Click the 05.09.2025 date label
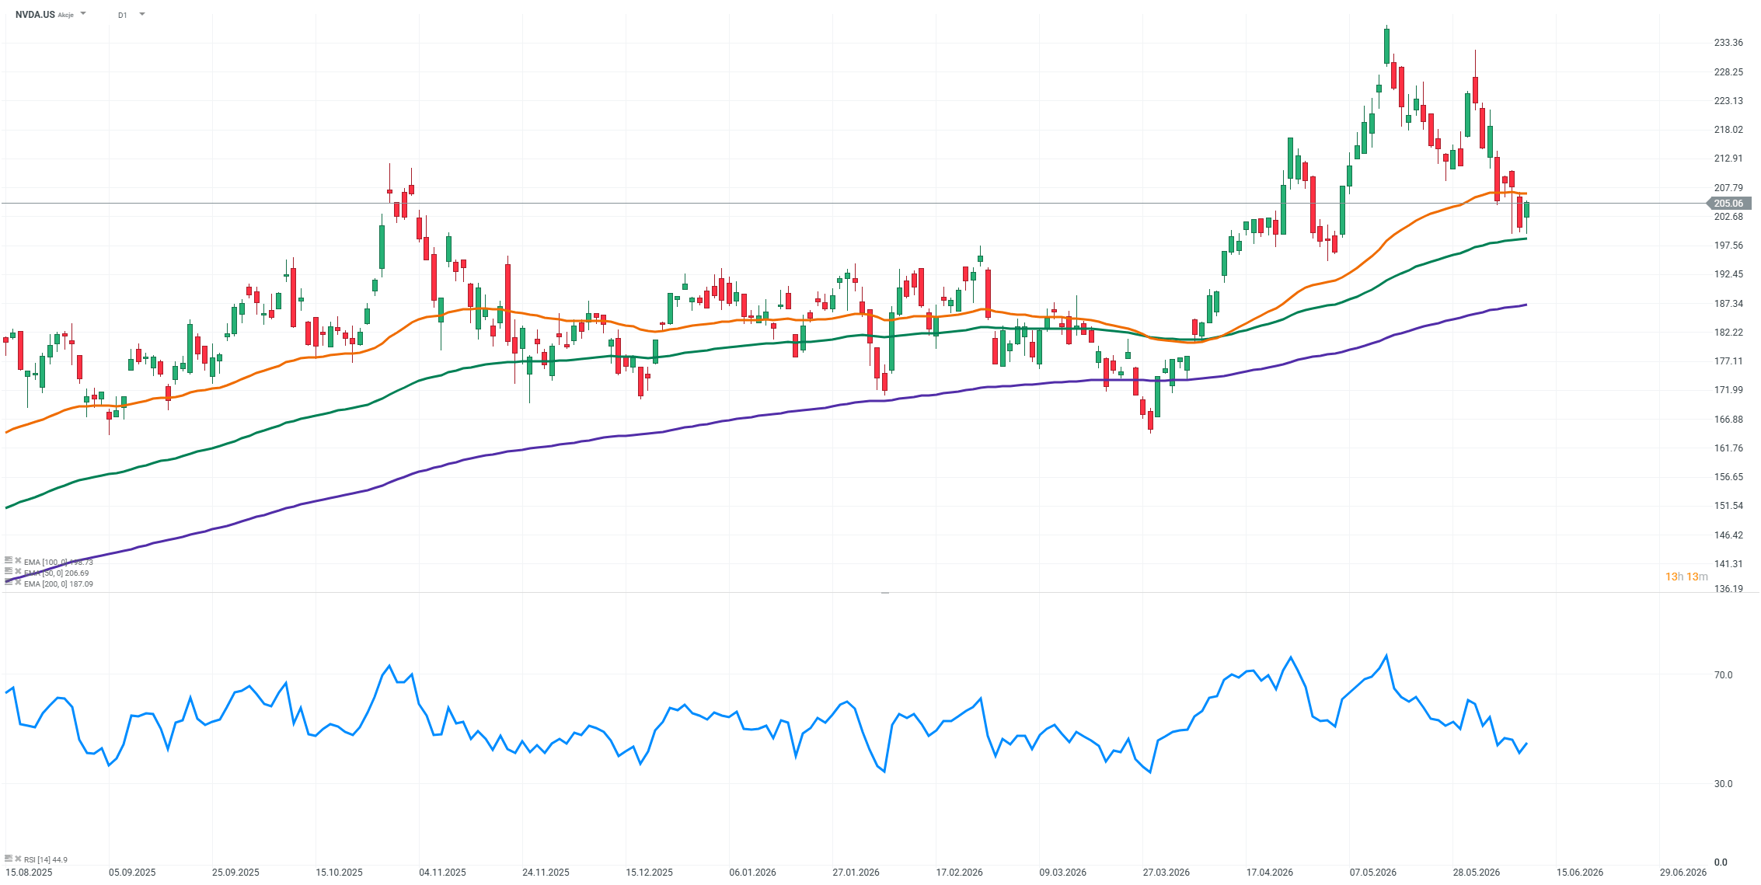1761x885 pixels. click(x=132, y=873)
